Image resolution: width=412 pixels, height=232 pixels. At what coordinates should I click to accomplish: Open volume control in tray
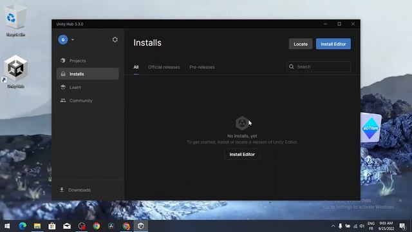[362, 226]
